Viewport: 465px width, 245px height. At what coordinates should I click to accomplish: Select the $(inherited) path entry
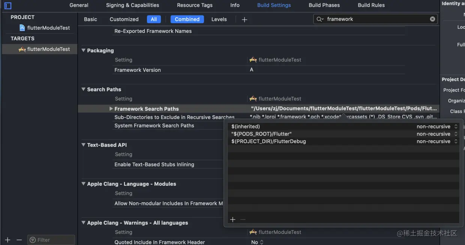246,127
